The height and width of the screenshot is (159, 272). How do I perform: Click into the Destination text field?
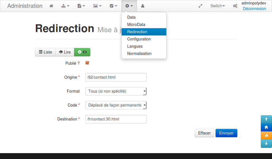click(116, 119)
